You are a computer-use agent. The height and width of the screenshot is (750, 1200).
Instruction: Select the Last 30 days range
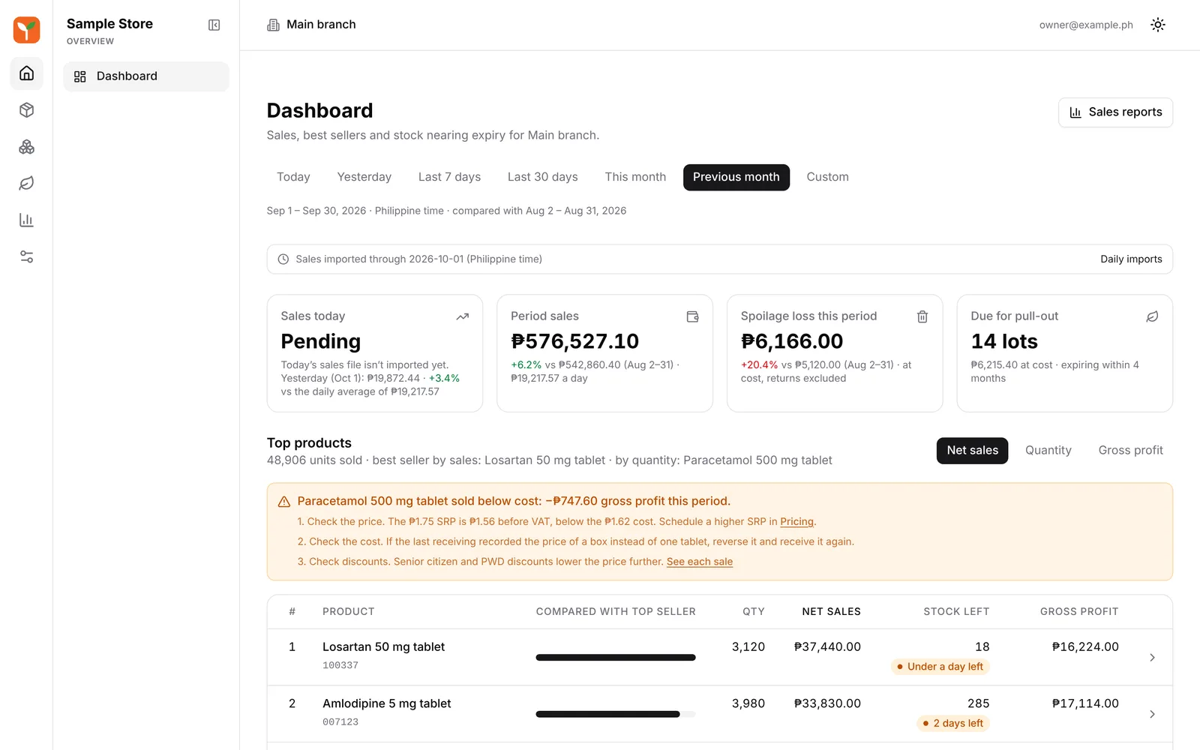click(x=543, y=177)
